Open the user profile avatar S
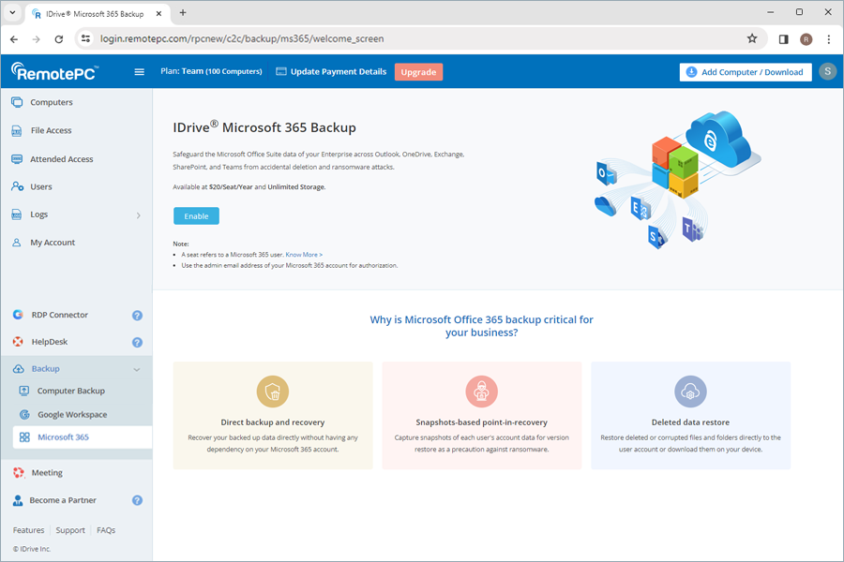844x562 pixels. coord(827,71)
